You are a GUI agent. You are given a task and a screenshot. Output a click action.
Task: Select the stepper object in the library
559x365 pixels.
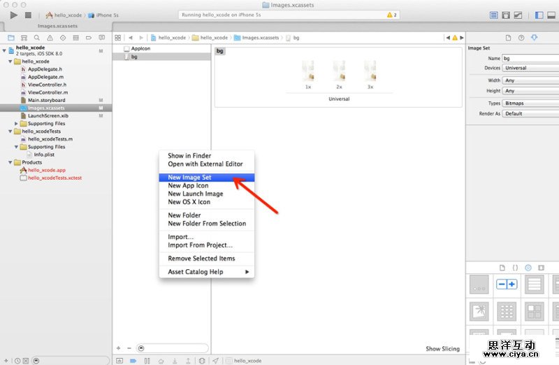click(506, 285)
